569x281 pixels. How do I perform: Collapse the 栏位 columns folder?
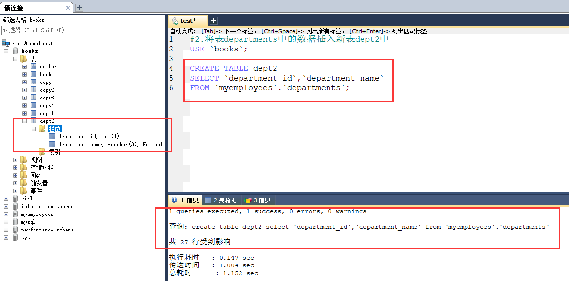pyautogui.click(x=34, y=129)
